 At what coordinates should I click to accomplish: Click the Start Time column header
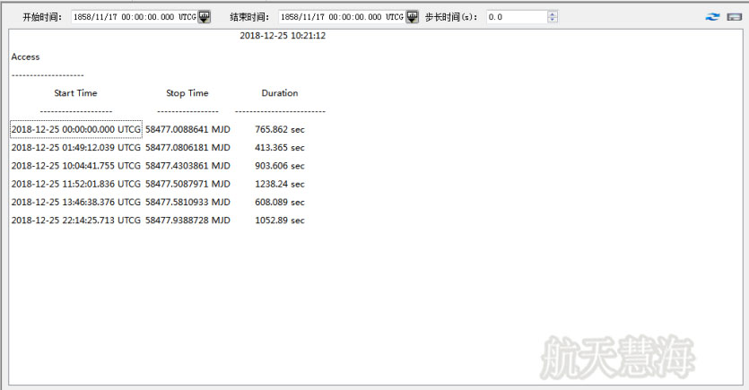[x=75, y=93]
